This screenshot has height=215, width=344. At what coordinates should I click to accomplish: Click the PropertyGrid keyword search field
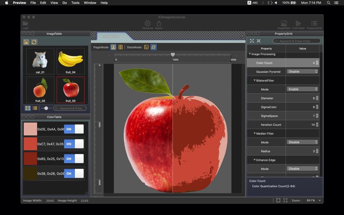pos(297,41)
